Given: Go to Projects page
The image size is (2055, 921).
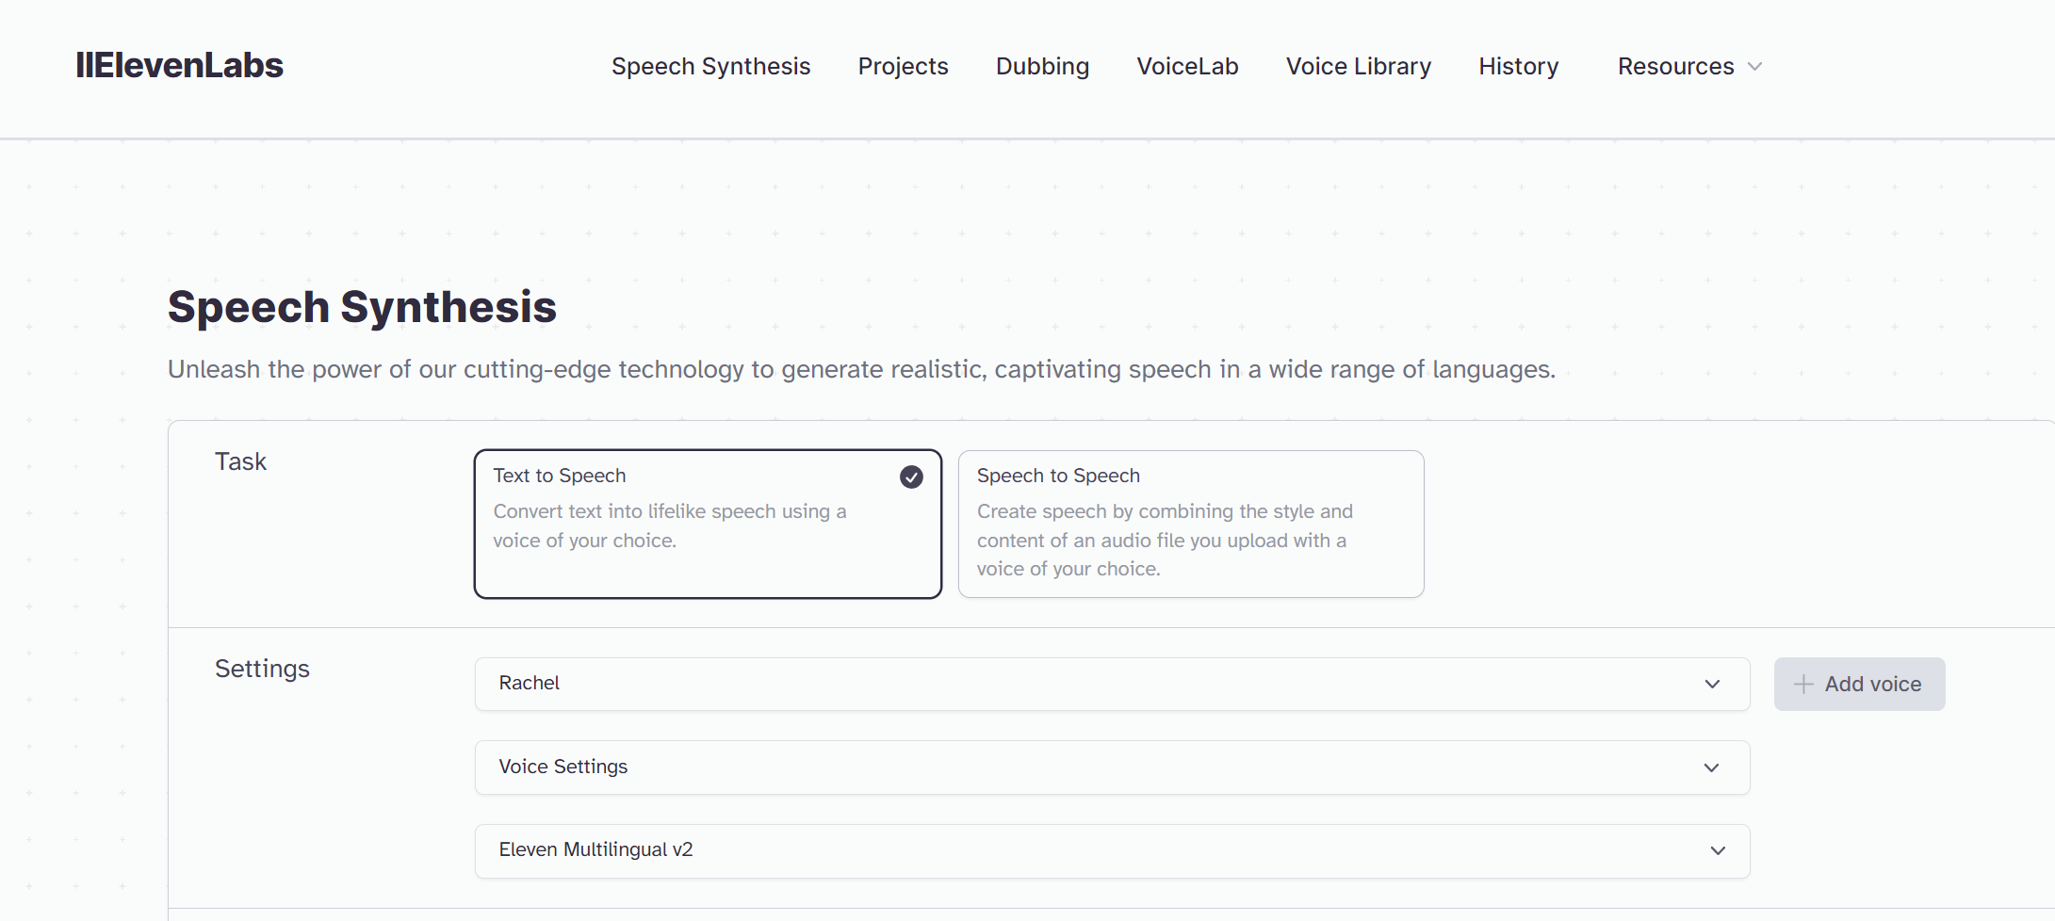Looking at the screenshot, I should 903,66.
